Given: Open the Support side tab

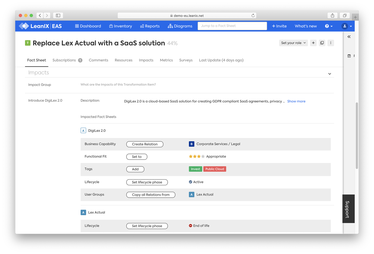Looking at the screenshot, I should [348, 209].
